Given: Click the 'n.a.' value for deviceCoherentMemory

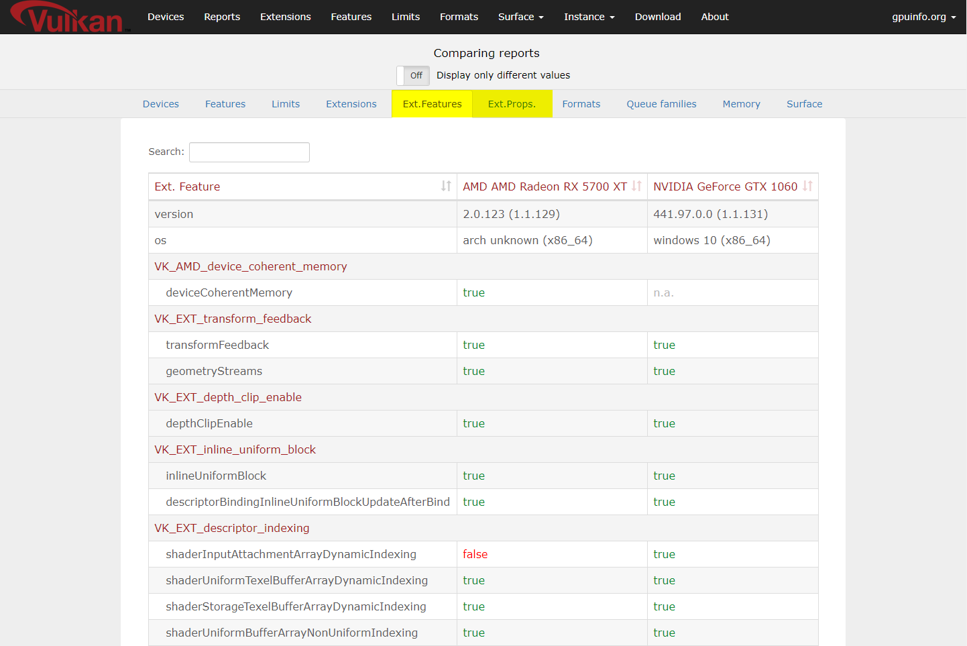Looking at the screenshot, I should click(x=663, y=292).
